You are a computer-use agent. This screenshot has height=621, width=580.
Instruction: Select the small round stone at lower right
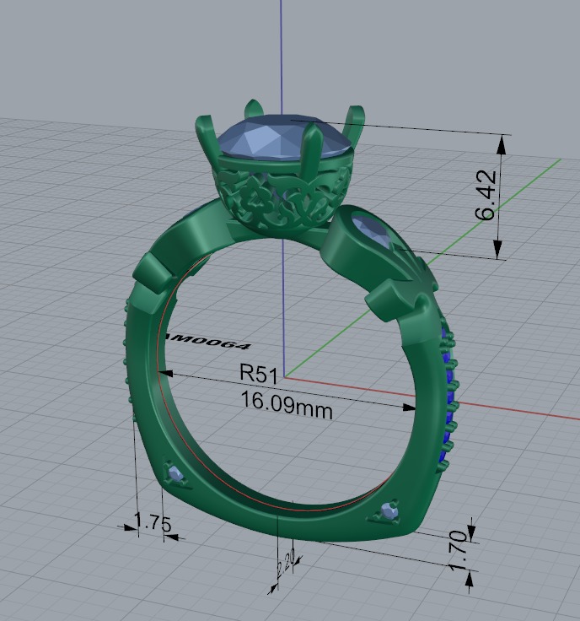389,511
